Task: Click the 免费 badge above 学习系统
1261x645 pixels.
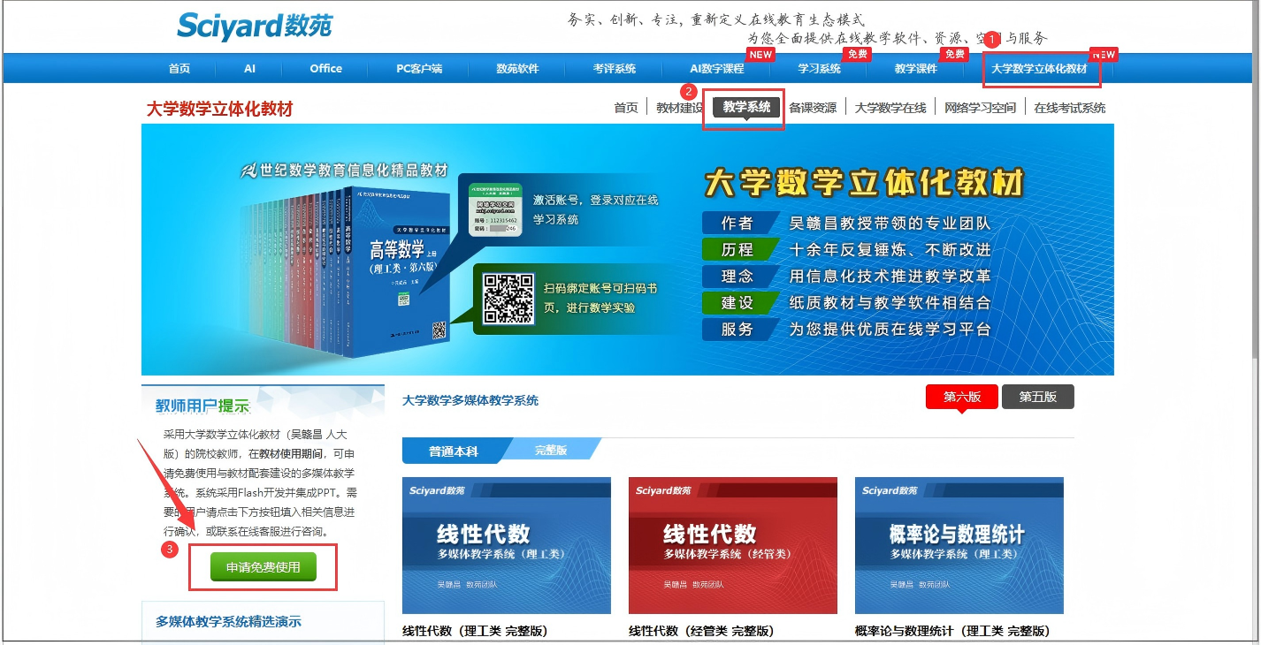Action: 857,54
